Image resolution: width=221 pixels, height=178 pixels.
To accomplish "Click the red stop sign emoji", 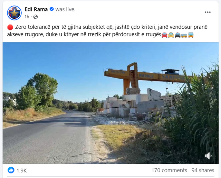I will pyautogui.click(x=10, y=27).
